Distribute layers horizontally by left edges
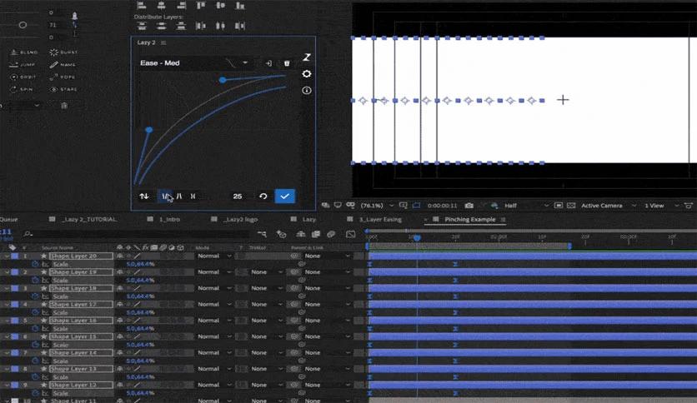 point(200,26)
